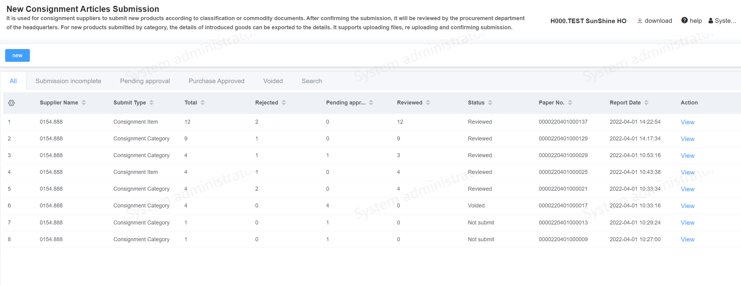Sort by Paper No. column arrows
741x286 pixels.
point(570,103)
